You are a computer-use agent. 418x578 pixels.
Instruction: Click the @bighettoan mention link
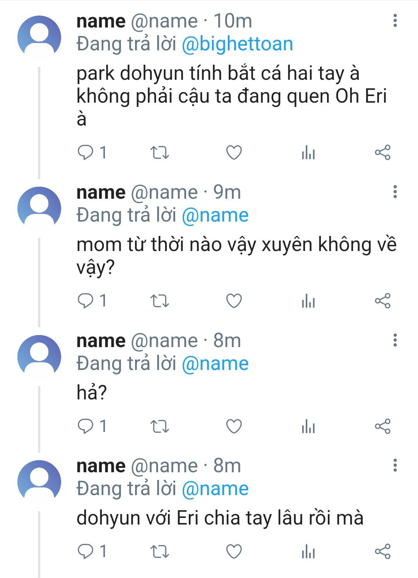[x=237, y=44]
